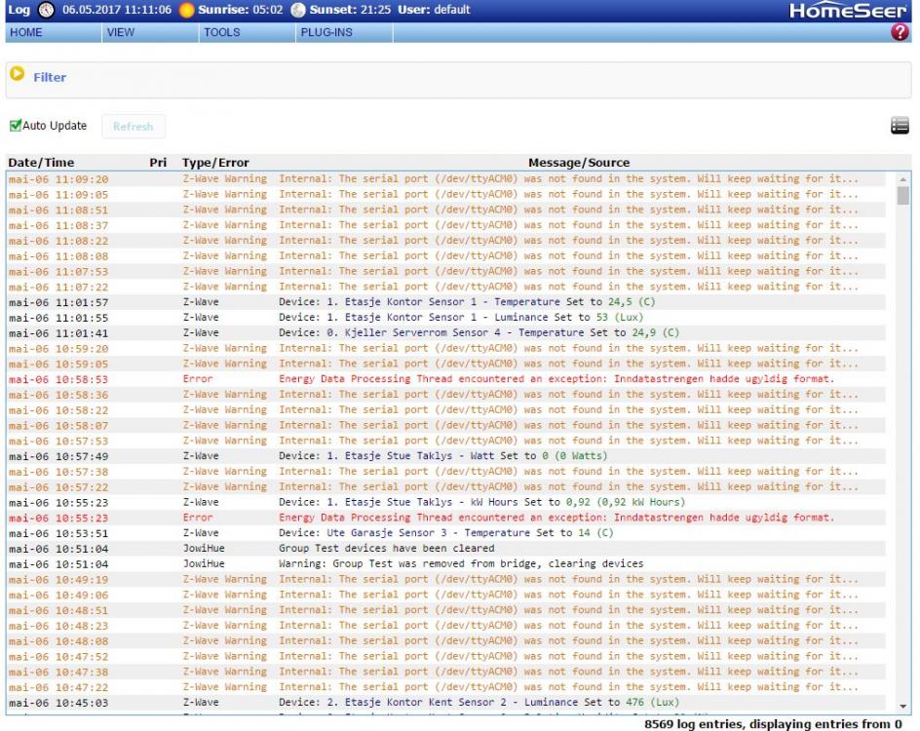Open the VIEW menu
The image size is (920, 731).
121,32
